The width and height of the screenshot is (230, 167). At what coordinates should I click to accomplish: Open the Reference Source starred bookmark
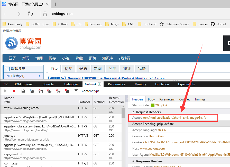pos(174,24)
